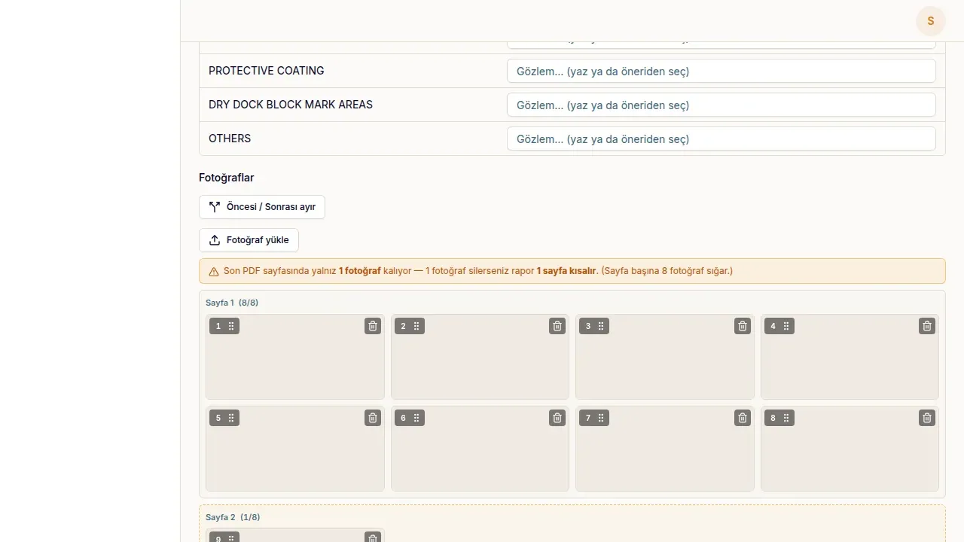
Task: Open photo thumbnail 3
Action: 665,357
